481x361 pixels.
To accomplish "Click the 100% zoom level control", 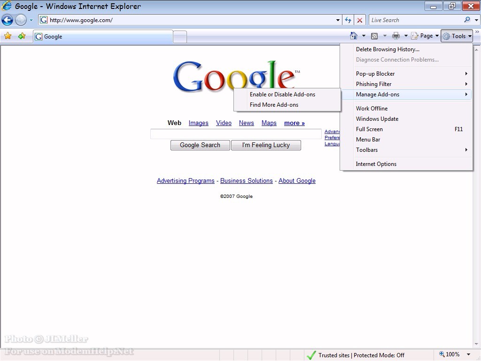I will point(449,354).
